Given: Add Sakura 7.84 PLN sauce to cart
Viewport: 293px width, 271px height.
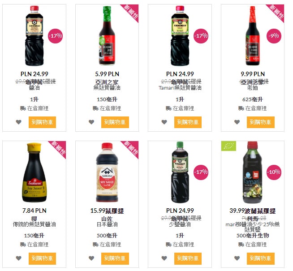Looking at the screenshot, I should (42, 258).
